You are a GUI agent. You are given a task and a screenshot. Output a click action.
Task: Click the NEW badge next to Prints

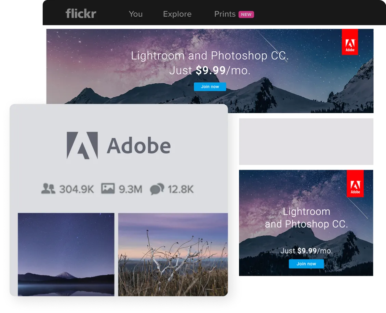click(247, 14)
